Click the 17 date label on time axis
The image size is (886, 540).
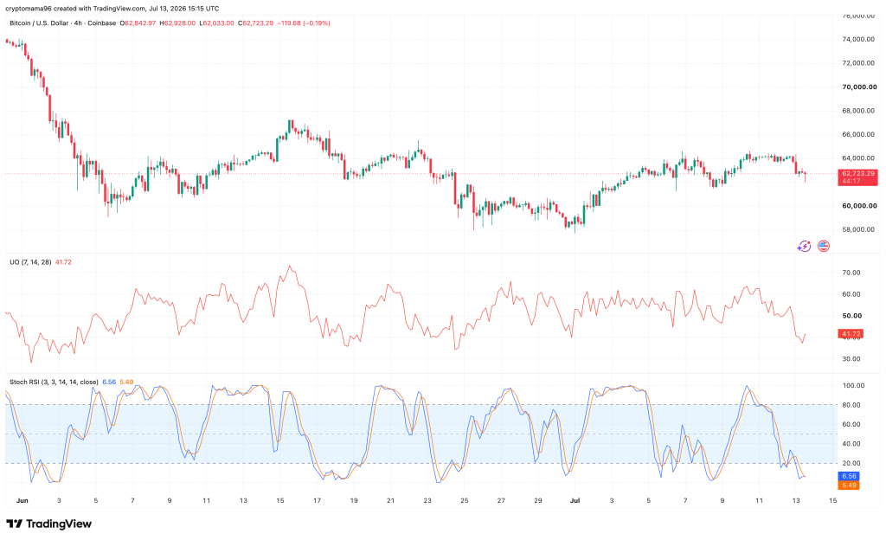click(317, 500)
